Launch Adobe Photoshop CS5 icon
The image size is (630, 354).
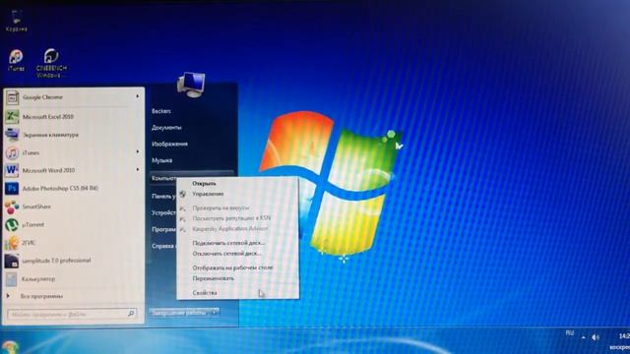tap(12, 188)
